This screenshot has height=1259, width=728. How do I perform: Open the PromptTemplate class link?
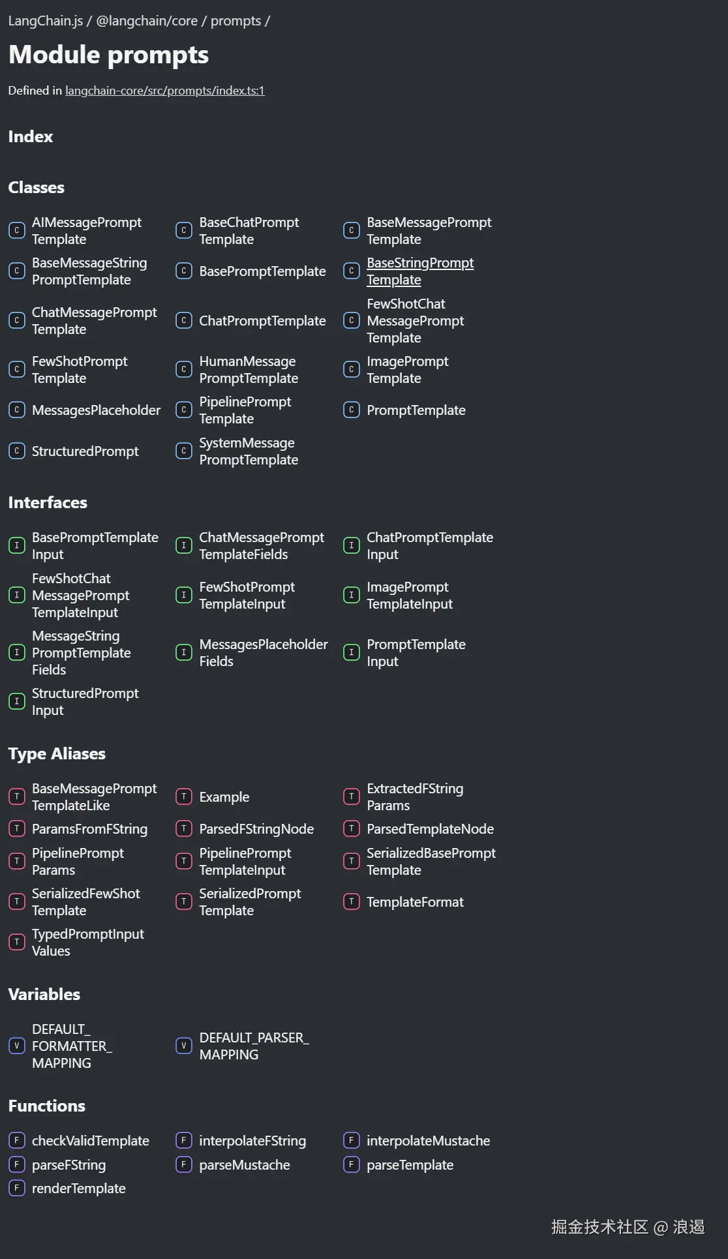tap(416, 410)
